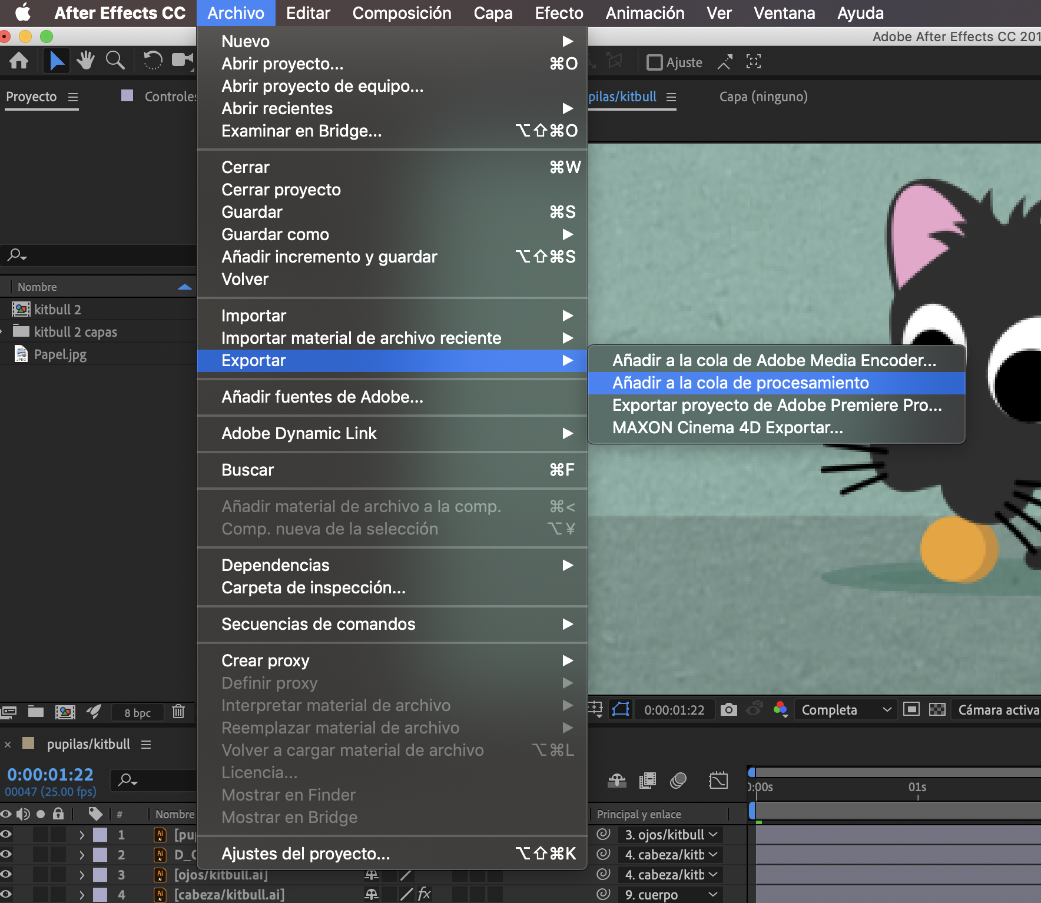Select the Zoom tool in the toolbar
The width and height of the screenshot is (1041, 903).
(x=115, y=61)
